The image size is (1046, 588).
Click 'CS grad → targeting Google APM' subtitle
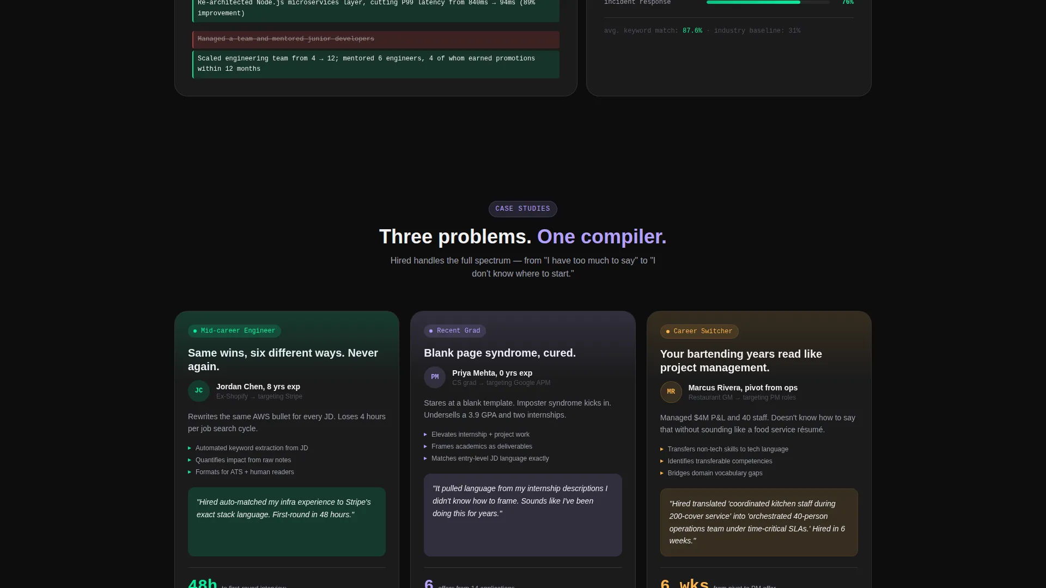[501, 383]
